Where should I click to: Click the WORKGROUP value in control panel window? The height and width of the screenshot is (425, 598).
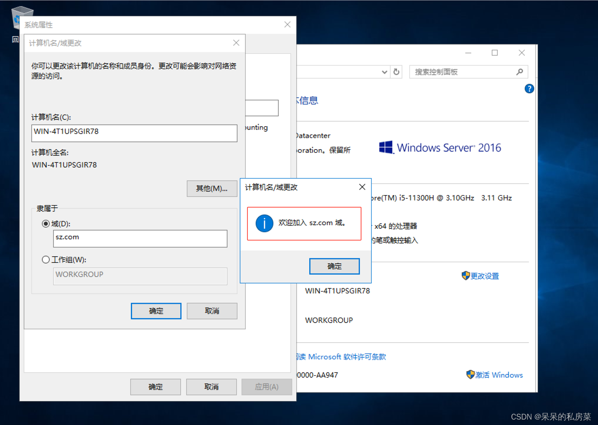click(329, 320)
